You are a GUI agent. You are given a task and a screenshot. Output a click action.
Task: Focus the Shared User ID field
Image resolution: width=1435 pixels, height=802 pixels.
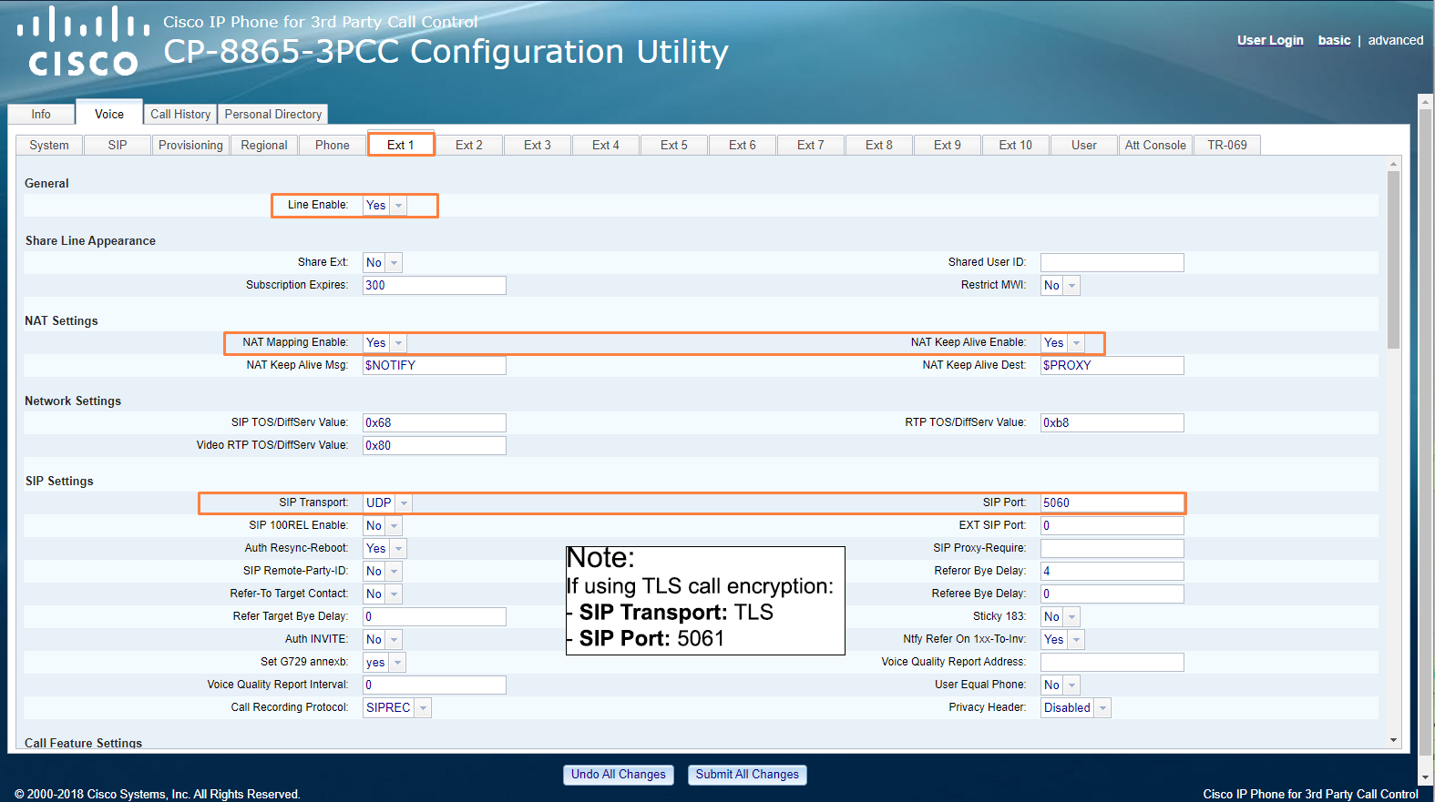coord(1112,263)
